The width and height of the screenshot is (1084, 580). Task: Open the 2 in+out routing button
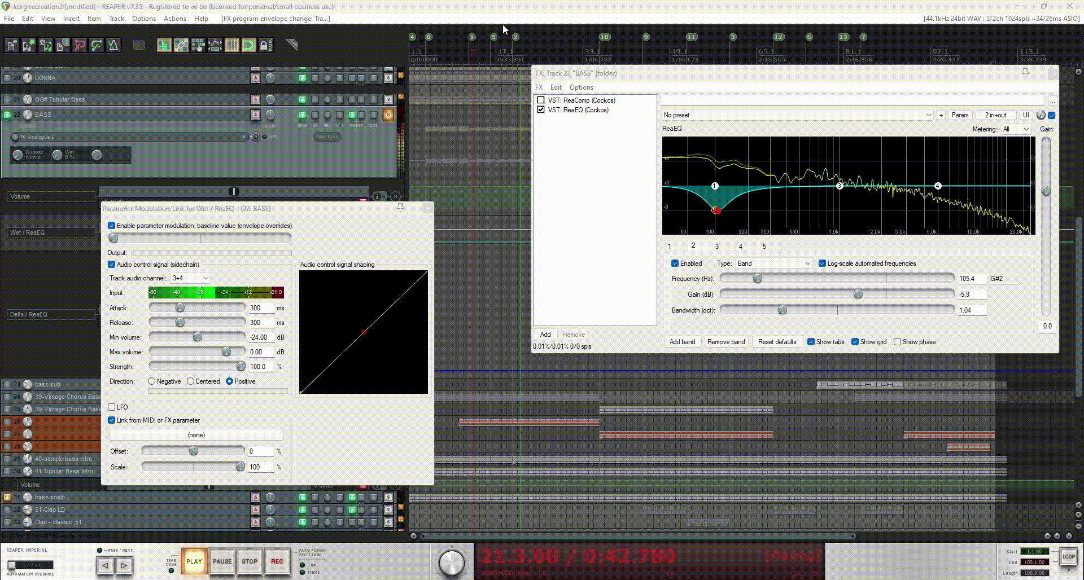click(996, 115)
